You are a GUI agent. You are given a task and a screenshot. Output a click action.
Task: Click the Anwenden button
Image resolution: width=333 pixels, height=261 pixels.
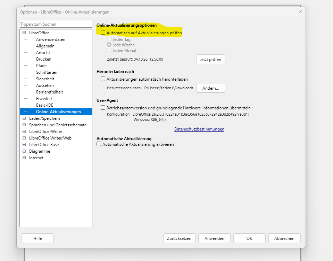(x=214, y=238)
